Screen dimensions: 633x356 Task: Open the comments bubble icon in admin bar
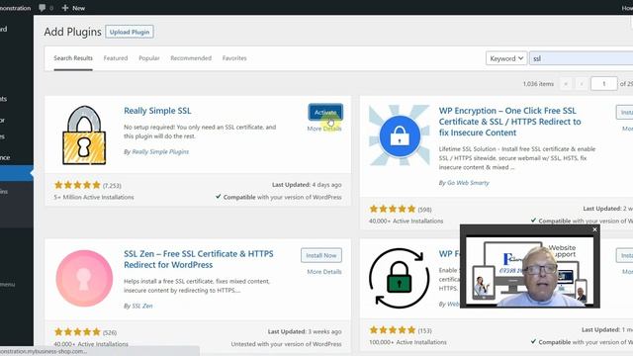[x=43, y=8]
